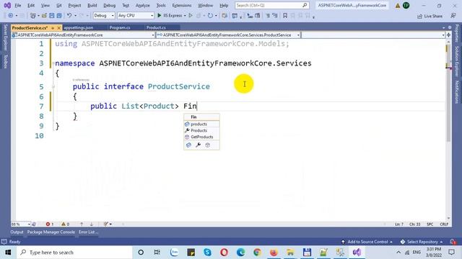Viewport: 462px width, 259px height.
Task: Click the warnings count indicator showing 0
Action: pyautogui.click(x=65, y=224)
